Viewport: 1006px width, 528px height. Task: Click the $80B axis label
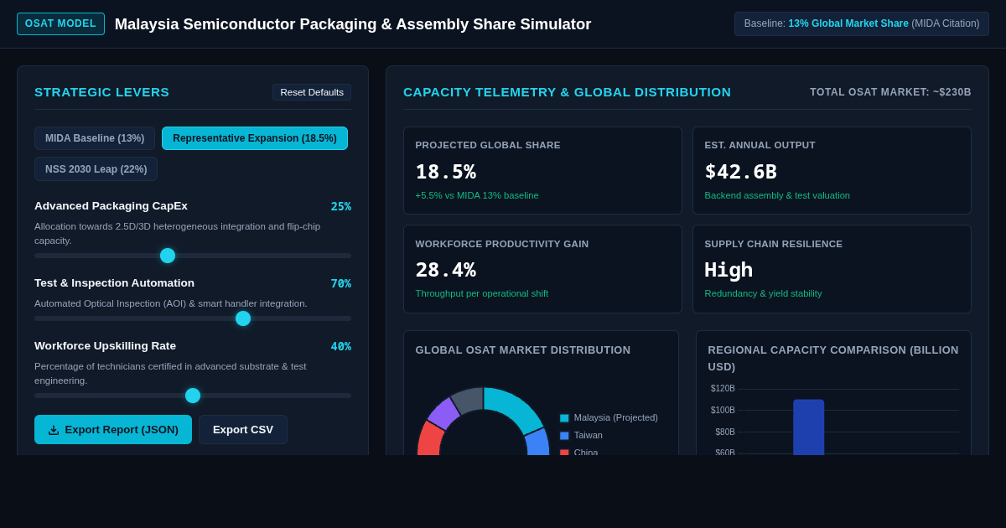pyautogui.click(x=725, y=432)
